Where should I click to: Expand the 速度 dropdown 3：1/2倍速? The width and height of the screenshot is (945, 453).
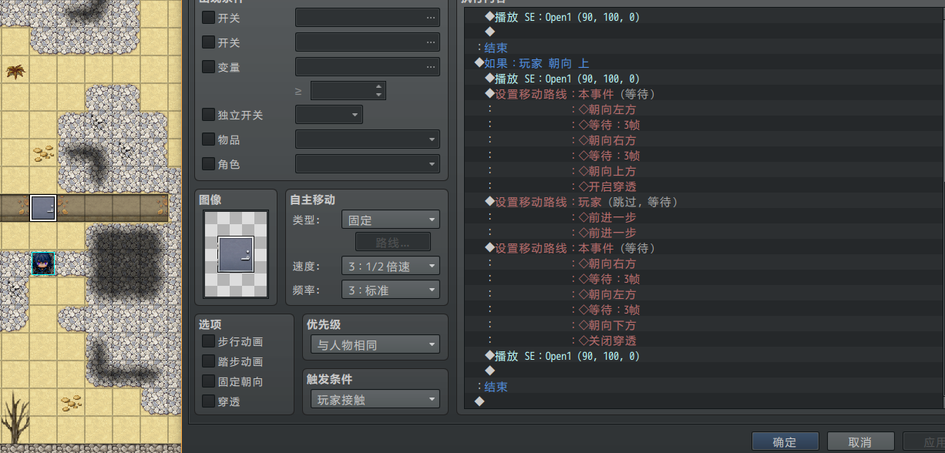[x=390, y=267]
